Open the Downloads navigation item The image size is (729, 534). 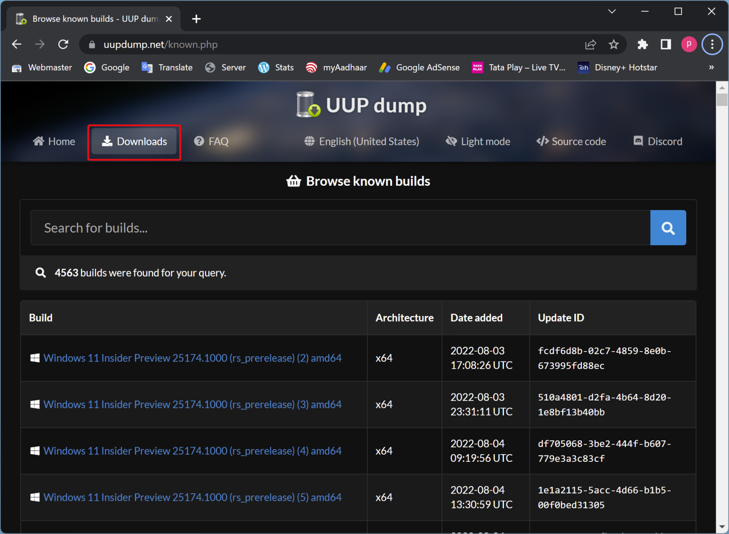point(134,142)
